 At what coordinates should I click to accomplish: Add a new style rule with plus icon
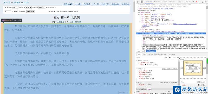(178, 57)
